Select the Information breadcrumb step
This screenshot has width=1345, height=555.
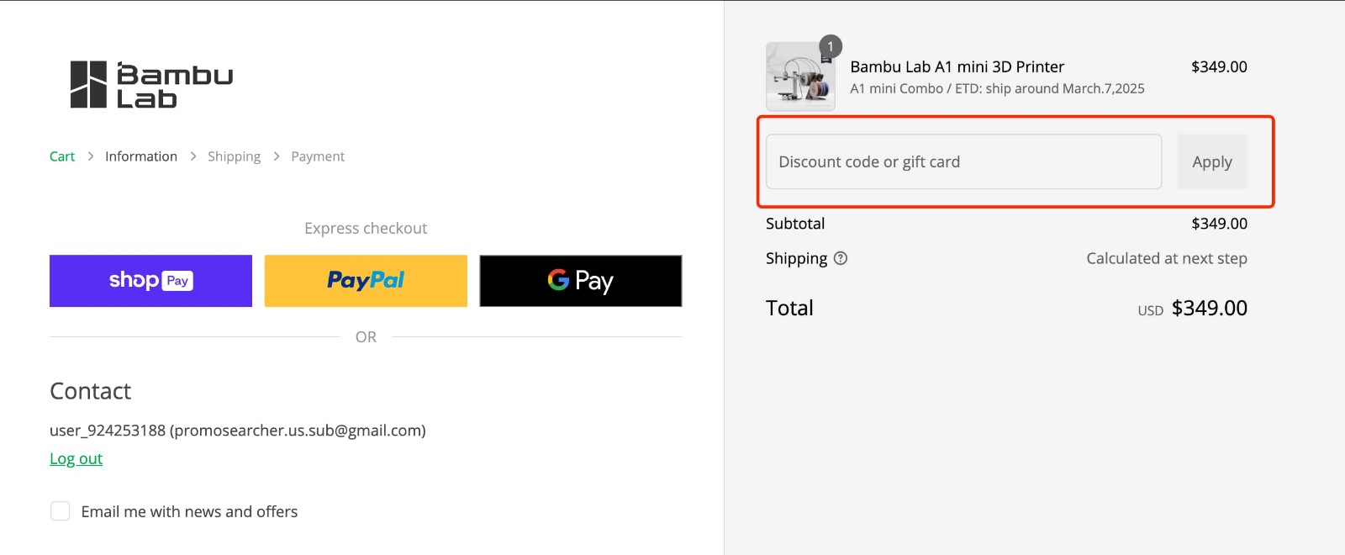(140, 156)
